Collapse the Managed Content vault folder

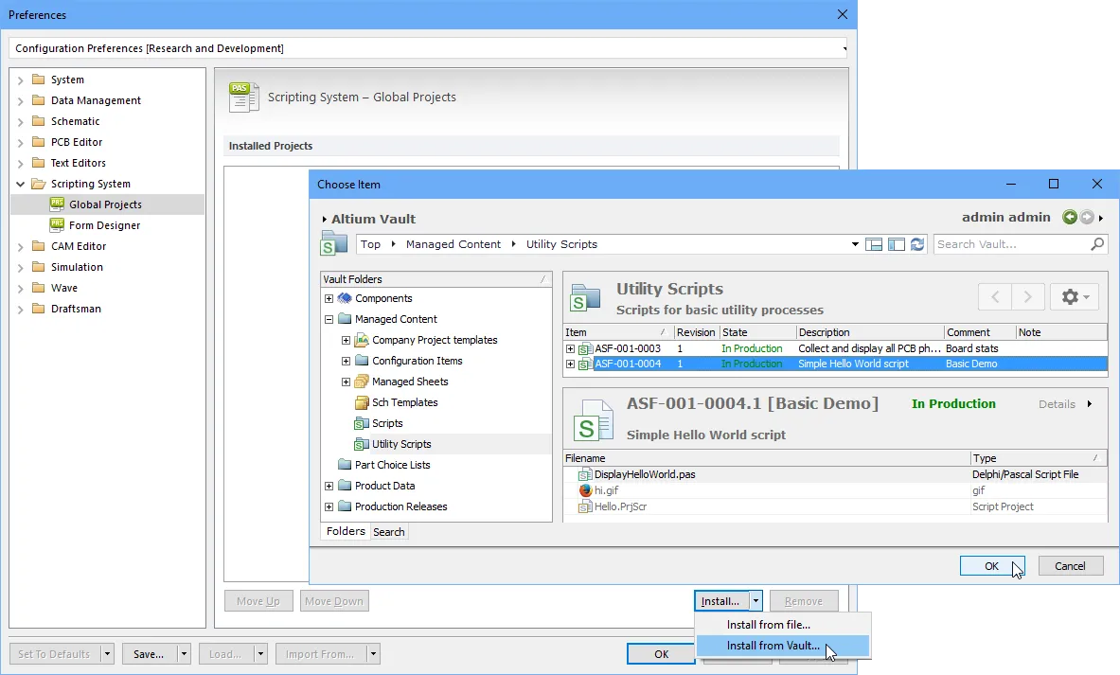point(329,319)
